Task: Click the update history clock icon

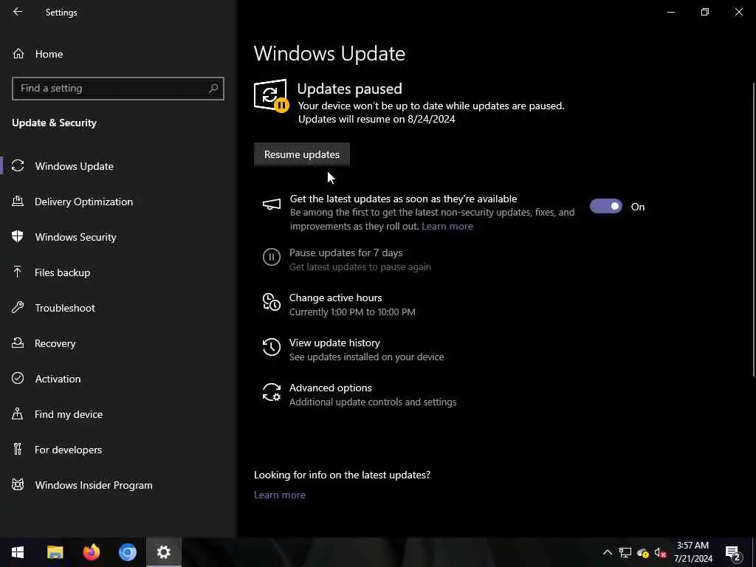Action: click(272, 347)
